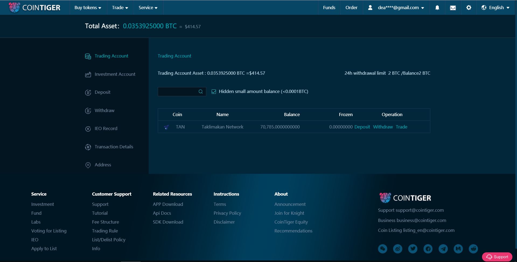Select Investment Account in sidebar
517x262 pixels.
115,74
